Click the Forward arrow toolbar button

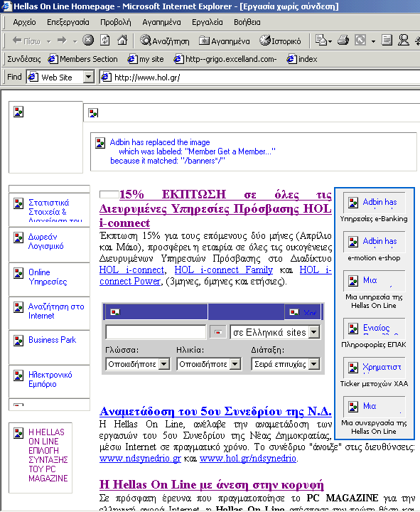[62, 41]
